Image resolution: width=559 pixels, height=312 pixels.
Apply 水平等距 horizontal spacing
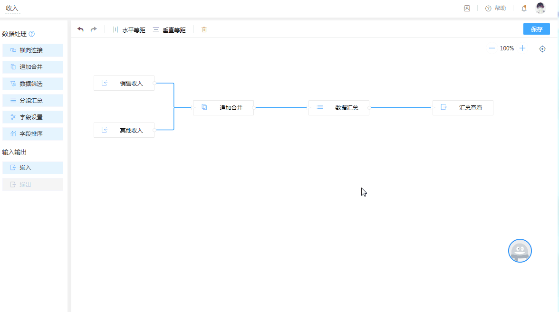(x=129, y=30)
